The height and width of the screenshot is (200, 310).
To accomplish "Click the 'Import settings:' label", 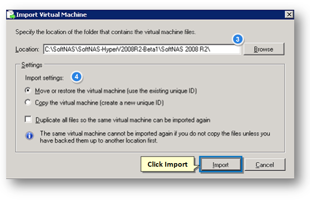I will click(x=44, y=78).
